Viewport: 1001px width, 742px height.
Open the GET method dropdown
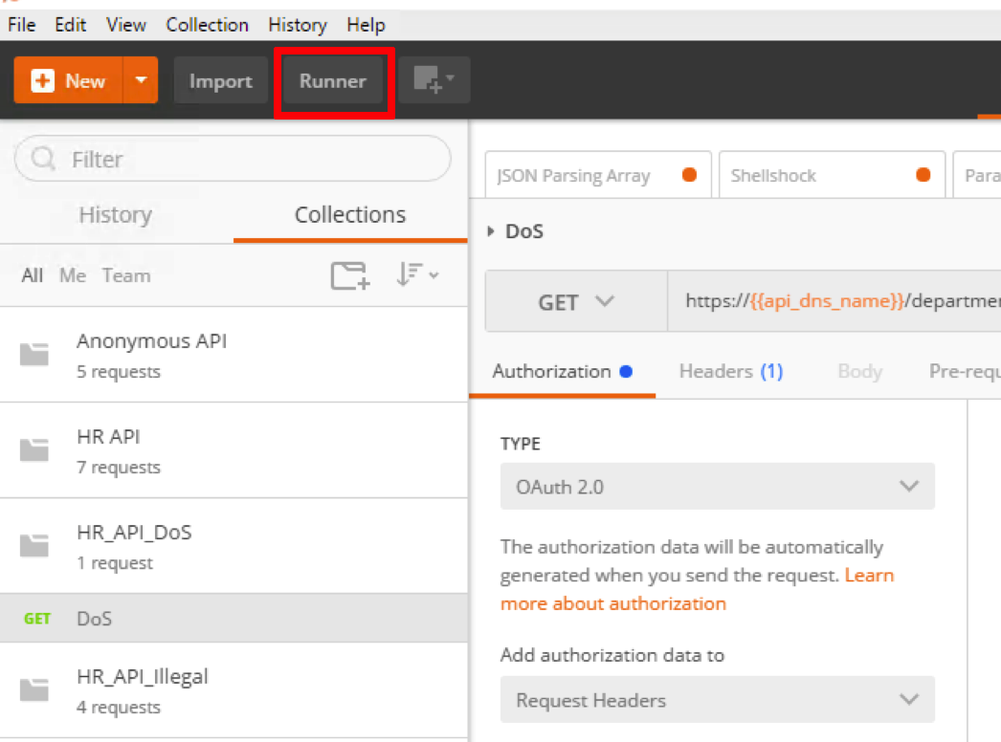point(576,301)
